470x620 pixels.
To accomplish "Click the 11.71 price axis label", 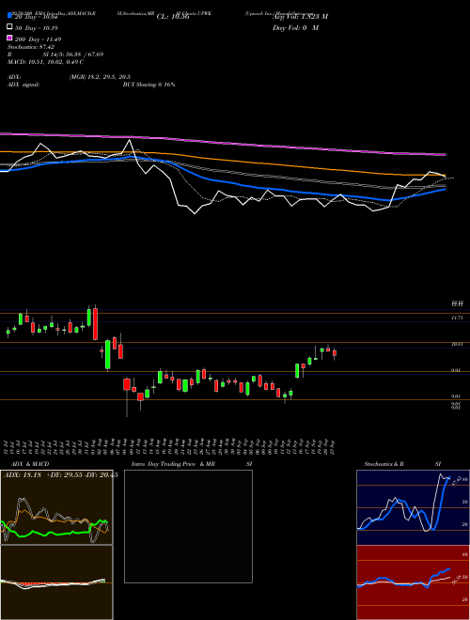I will (x=457, y=318).
